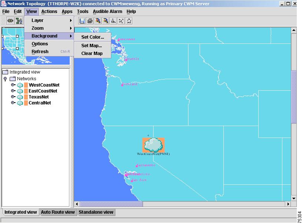Click the Print toolbar icon
This screenshot has width=302, height=223.
point(90,21)
